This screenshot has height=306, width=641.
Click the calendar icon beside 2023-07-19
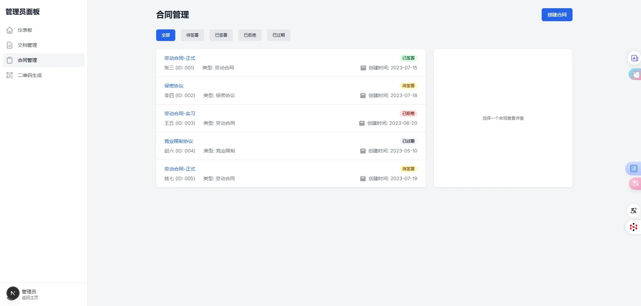coord(363,178)
